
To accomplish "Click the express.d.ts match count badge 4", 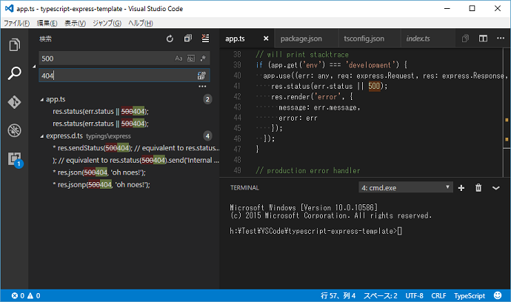I will click(x=207, y=136).
